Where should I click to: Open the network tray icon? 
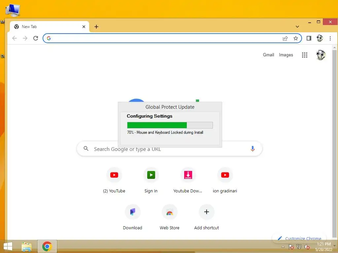(299, 247)
